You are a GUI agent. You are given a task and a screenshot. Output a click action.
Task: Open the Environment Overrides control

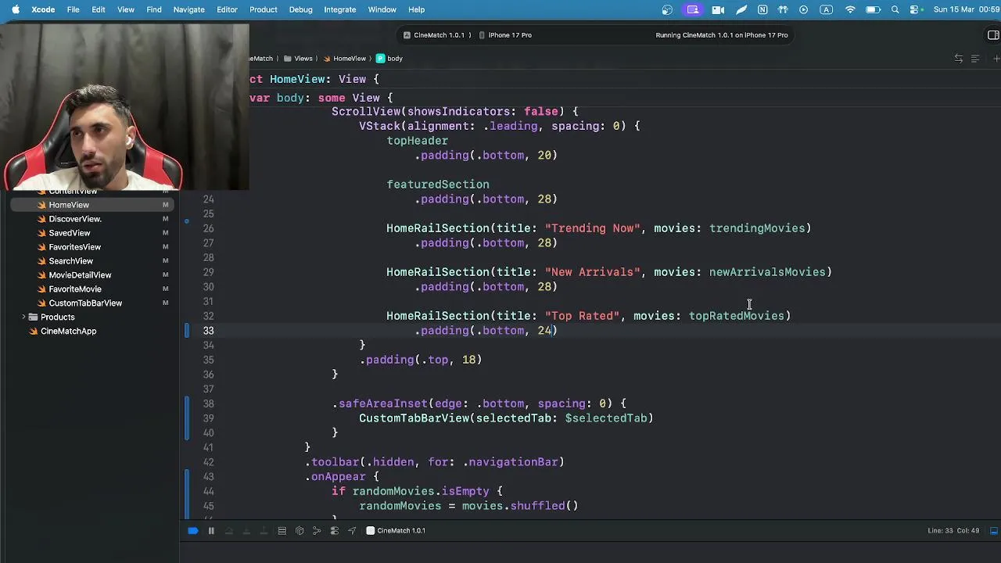click(317, 531)
